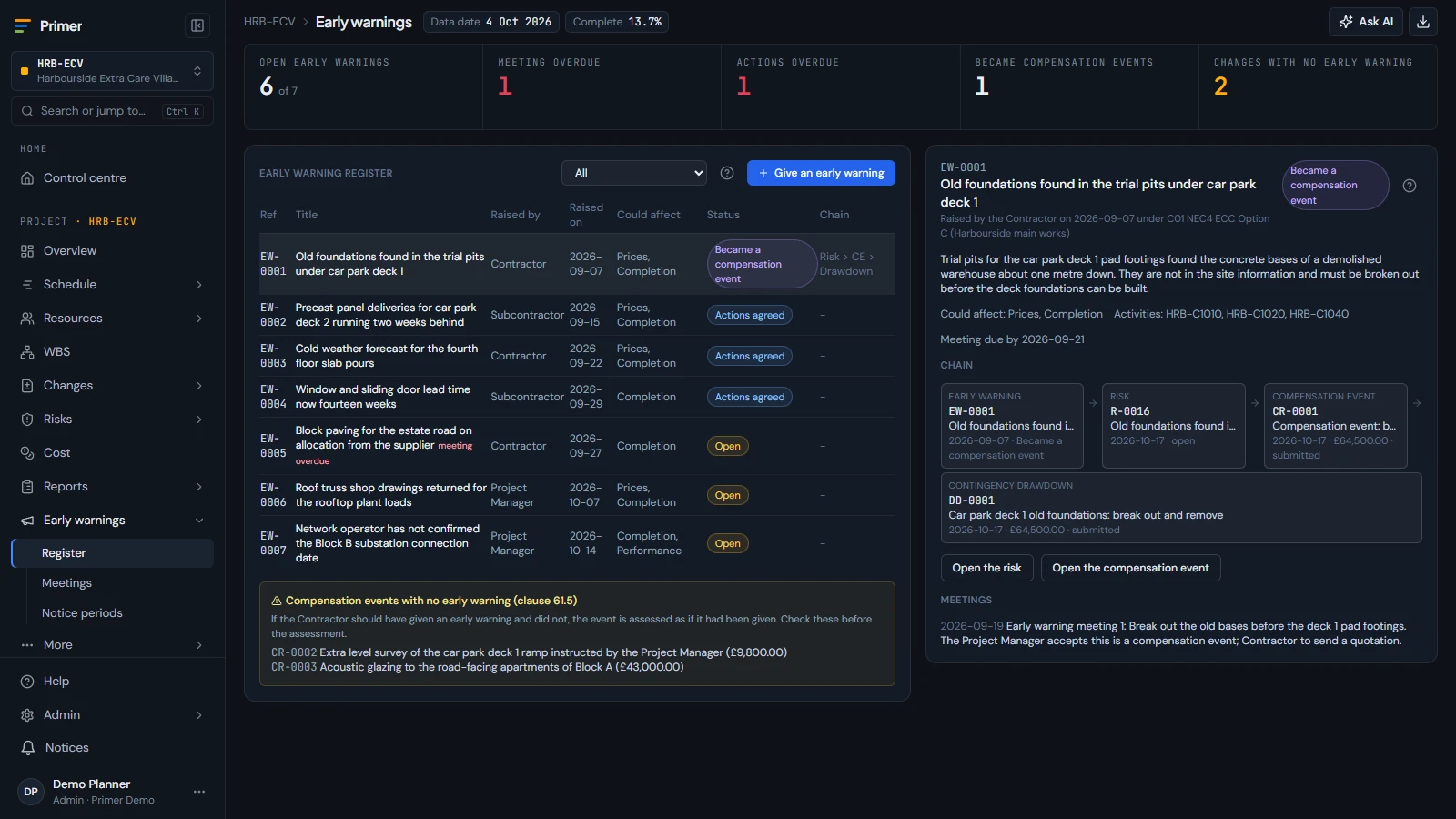Click the Ask AI button
The width and height of the screenshot is (1456, 819).
click(1366, 22)
